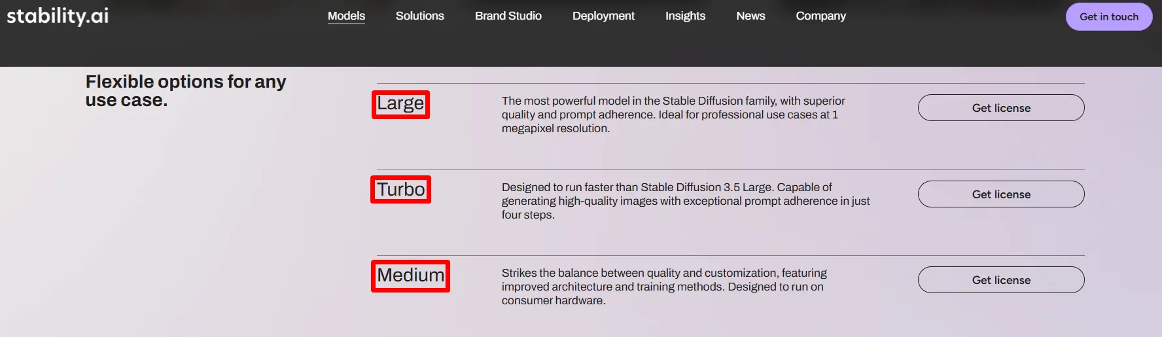Click the description starting 'Designed to run faster'
1162x337 pixels.
pos(686,201)
